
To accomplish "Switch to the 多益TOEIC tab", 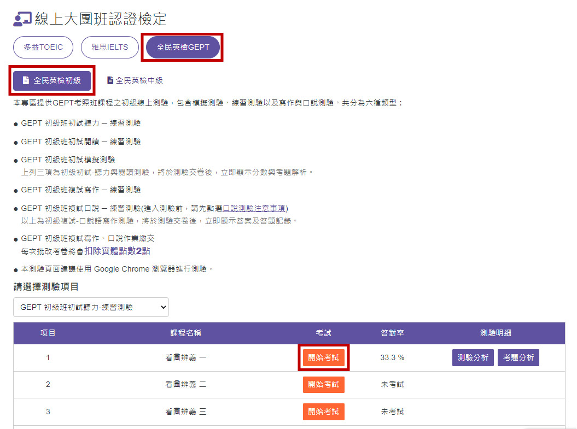I will [x=43, y=47].
